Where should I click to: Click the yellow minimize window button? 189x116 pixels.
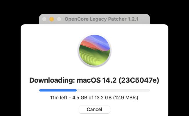tap(52, 19)
